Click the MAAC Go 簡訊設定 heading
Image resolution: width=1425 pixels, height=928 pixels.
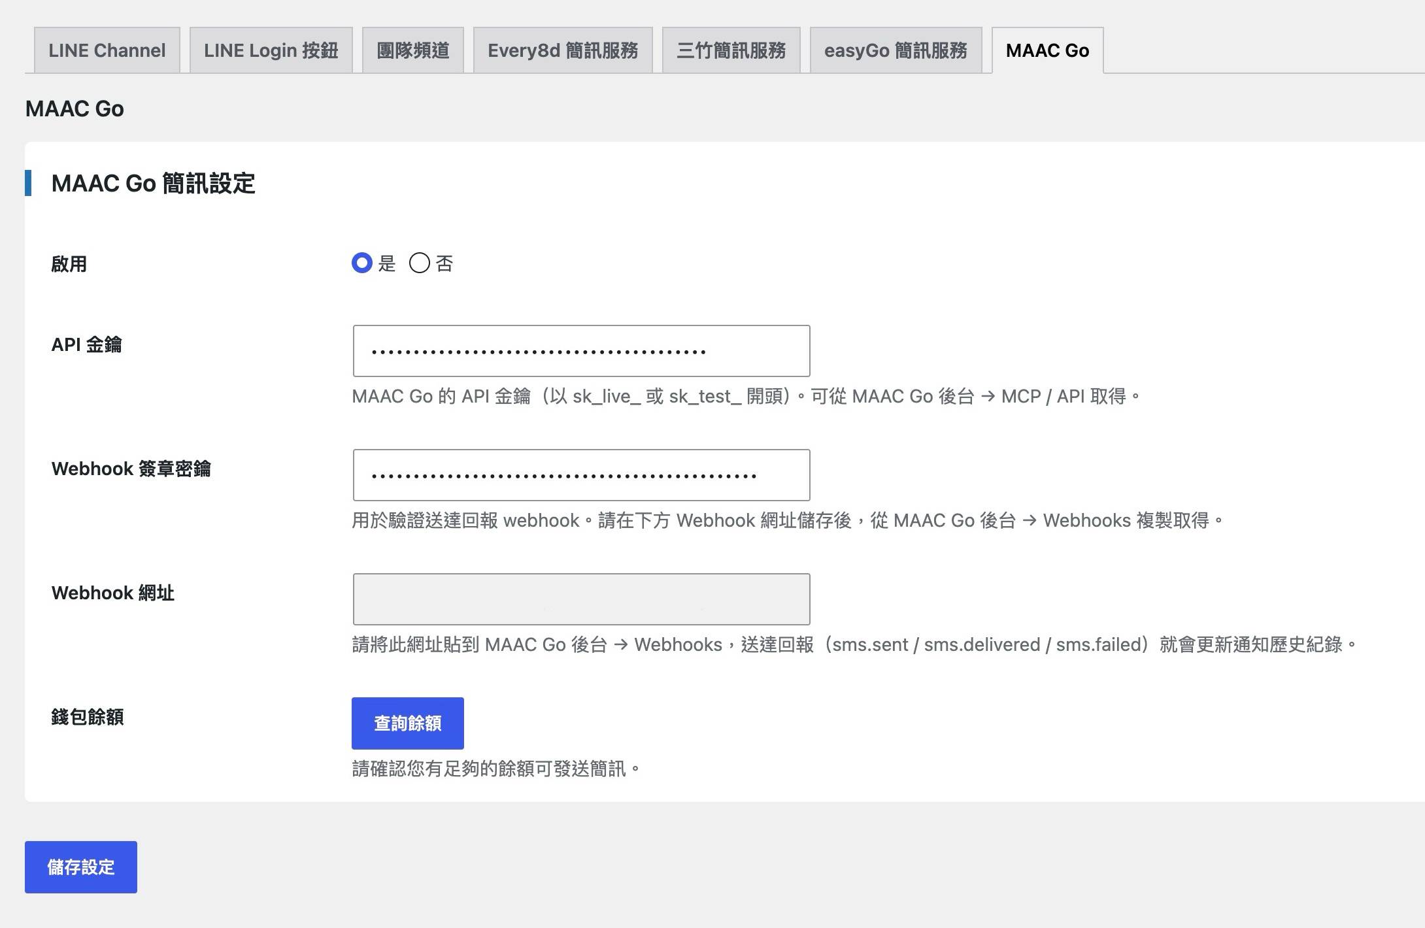point(153,183)
